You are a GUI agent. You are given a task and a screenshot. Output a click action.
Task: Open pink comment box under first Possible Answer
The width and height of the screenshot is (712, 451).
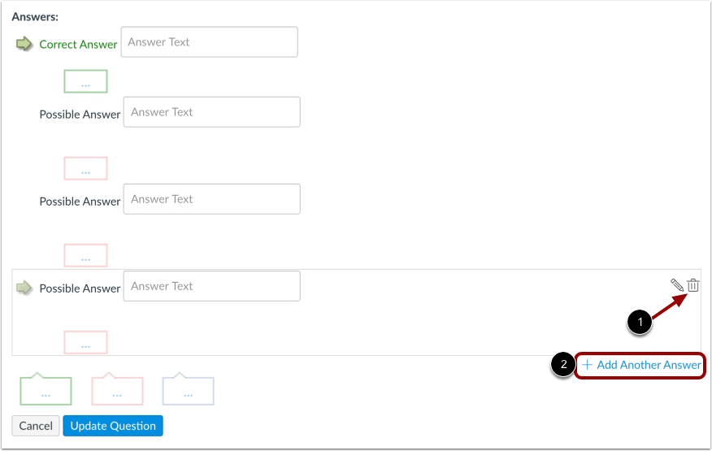[85, 168]
